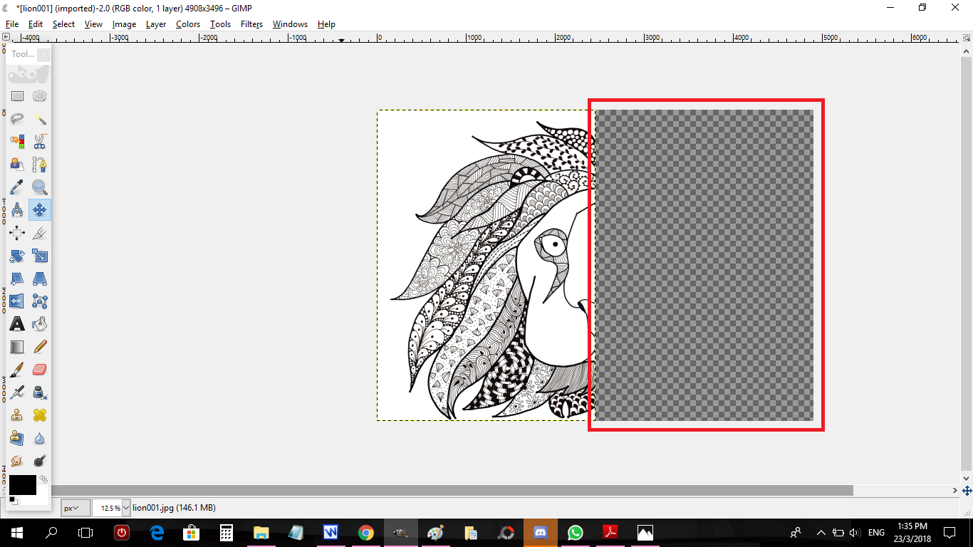Click the lion001.jpg status bar text
The image size is (973, 547).
pyautogui.click(x=174, y=508)
